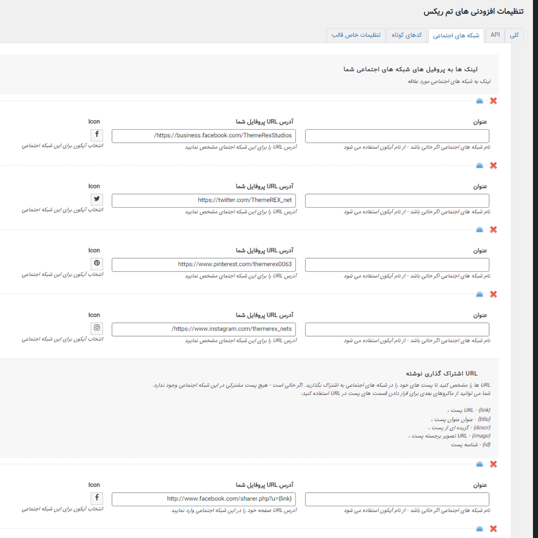Click the facebook.com/sharer.php?u={link} URL field

point(204,499)
